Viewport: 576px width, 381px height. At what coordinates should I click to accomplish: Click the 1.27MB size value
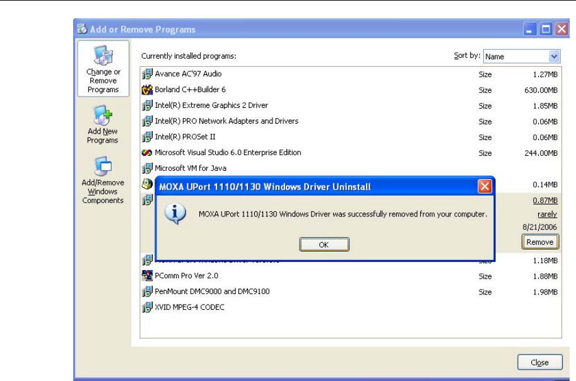point(545,74)
